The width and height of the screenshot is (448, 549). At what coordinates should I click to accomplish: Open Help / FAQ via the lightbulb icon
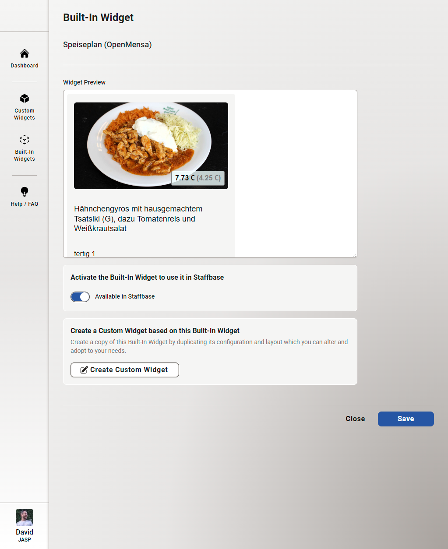tap(24, 191)
